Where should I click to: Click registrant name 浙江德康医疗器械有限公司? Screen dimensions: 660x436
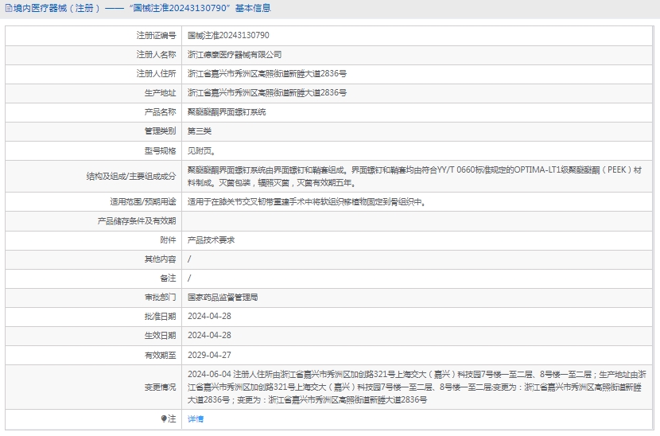tap(235, 55)
